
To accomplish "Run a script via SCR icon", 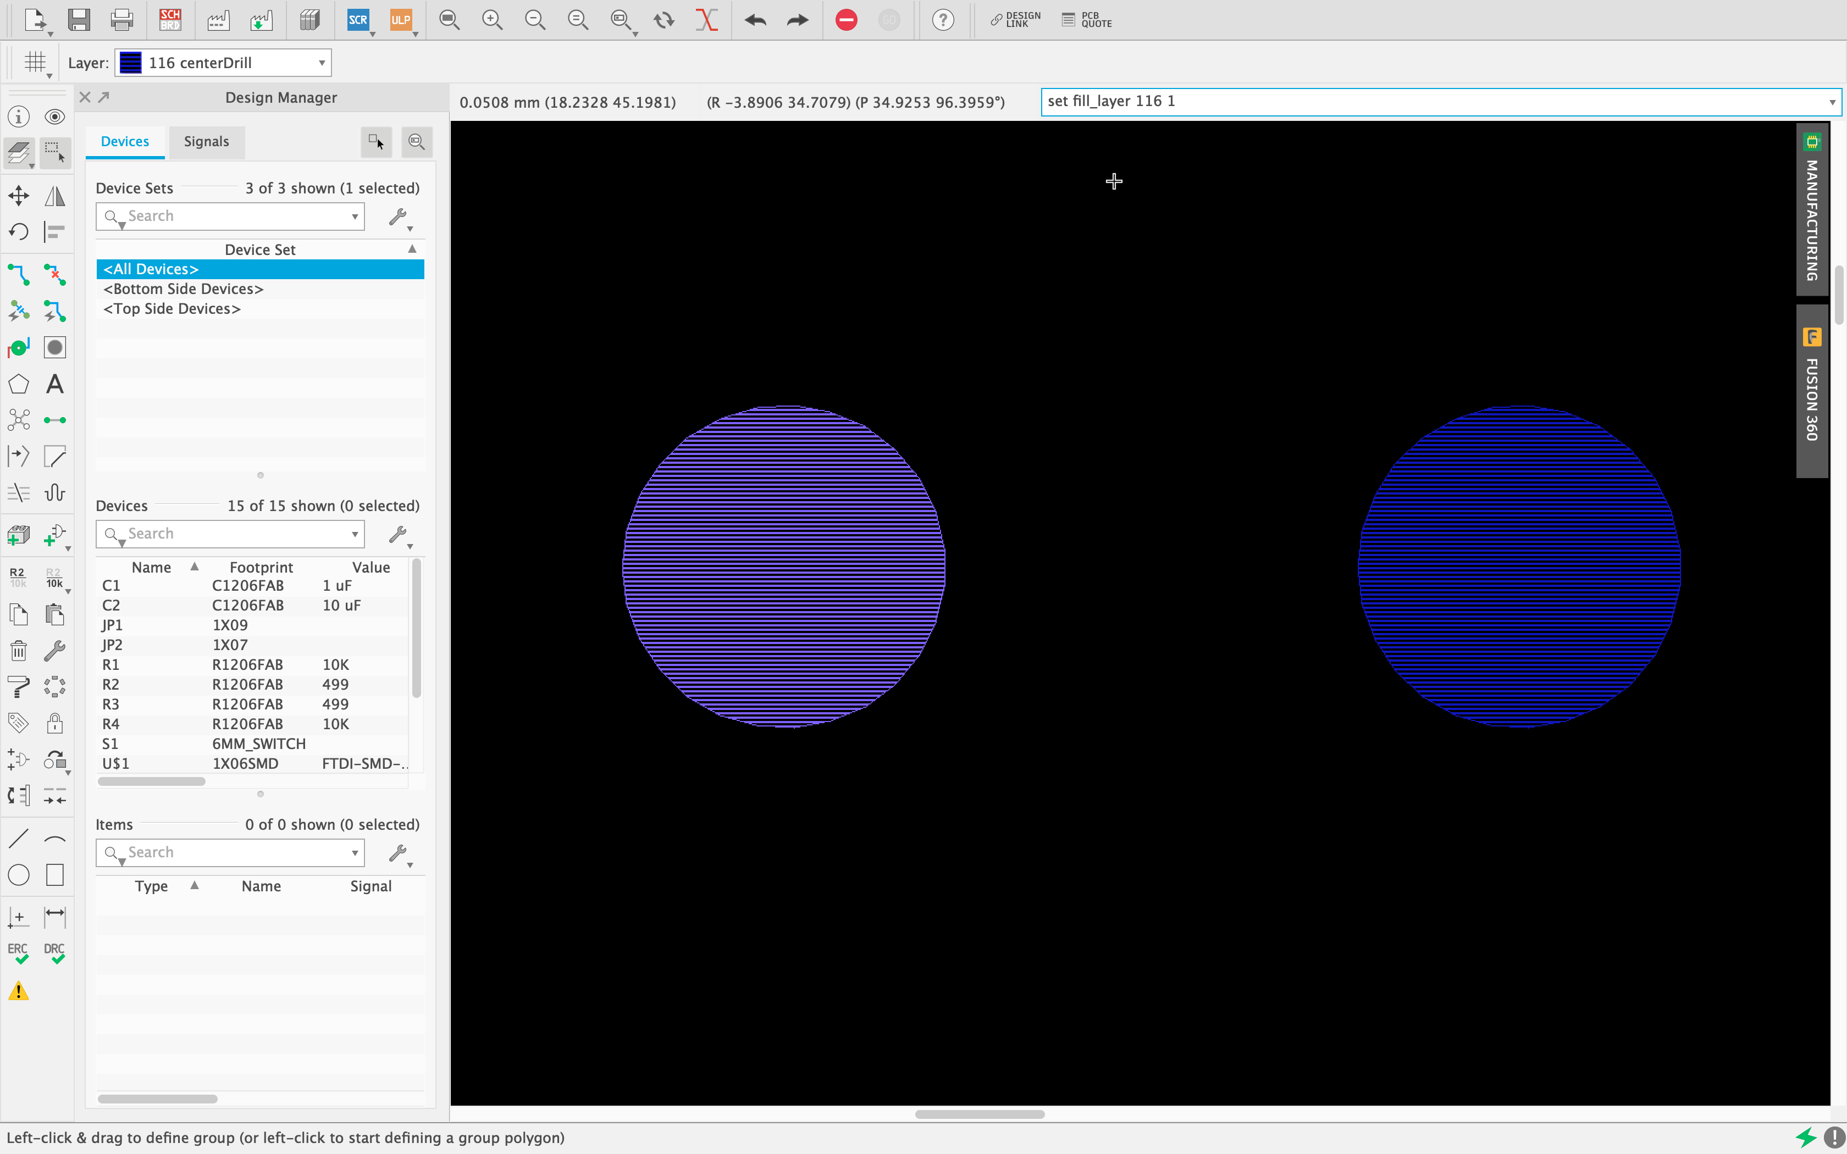I will (x=358, y=20).
